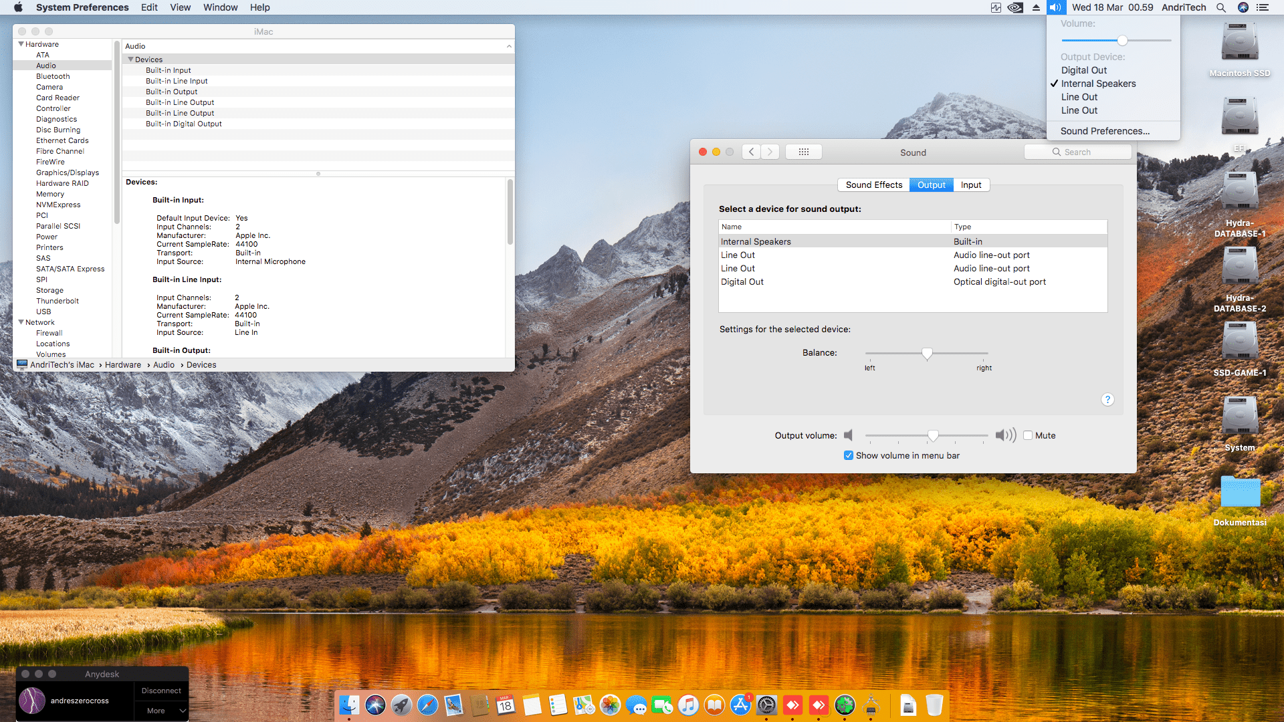1284x722 pixels.
Task: Choose Sound Preferences… from volume menu
Action: click(1105, 131)
